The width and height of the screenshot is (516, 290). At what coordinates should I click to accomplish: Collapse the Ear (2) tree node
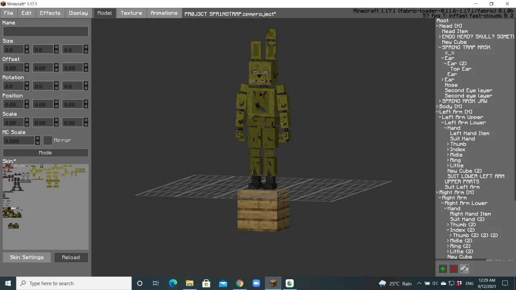pos(445,64)
